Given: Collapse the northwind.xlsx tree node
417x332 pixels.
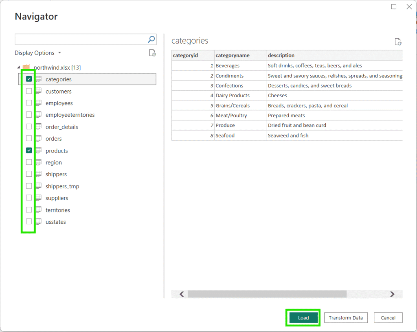Looking at the screenshot, I should pyautogui.click(x=18, y=67).
